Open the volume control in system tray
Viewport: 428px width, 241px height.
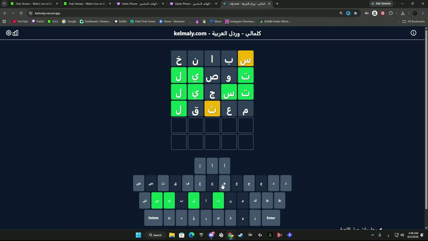(x=402, y=235)
